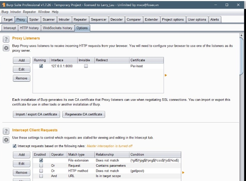Enable the URL Is in target scope rule
246x181 pixels.
click(x=41, y=176)
